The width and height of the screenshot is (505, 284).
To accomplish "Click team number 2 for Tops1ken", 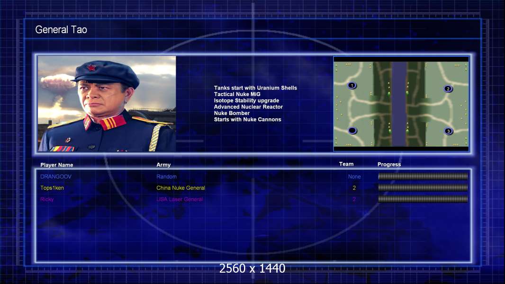I will pos(354,188).
